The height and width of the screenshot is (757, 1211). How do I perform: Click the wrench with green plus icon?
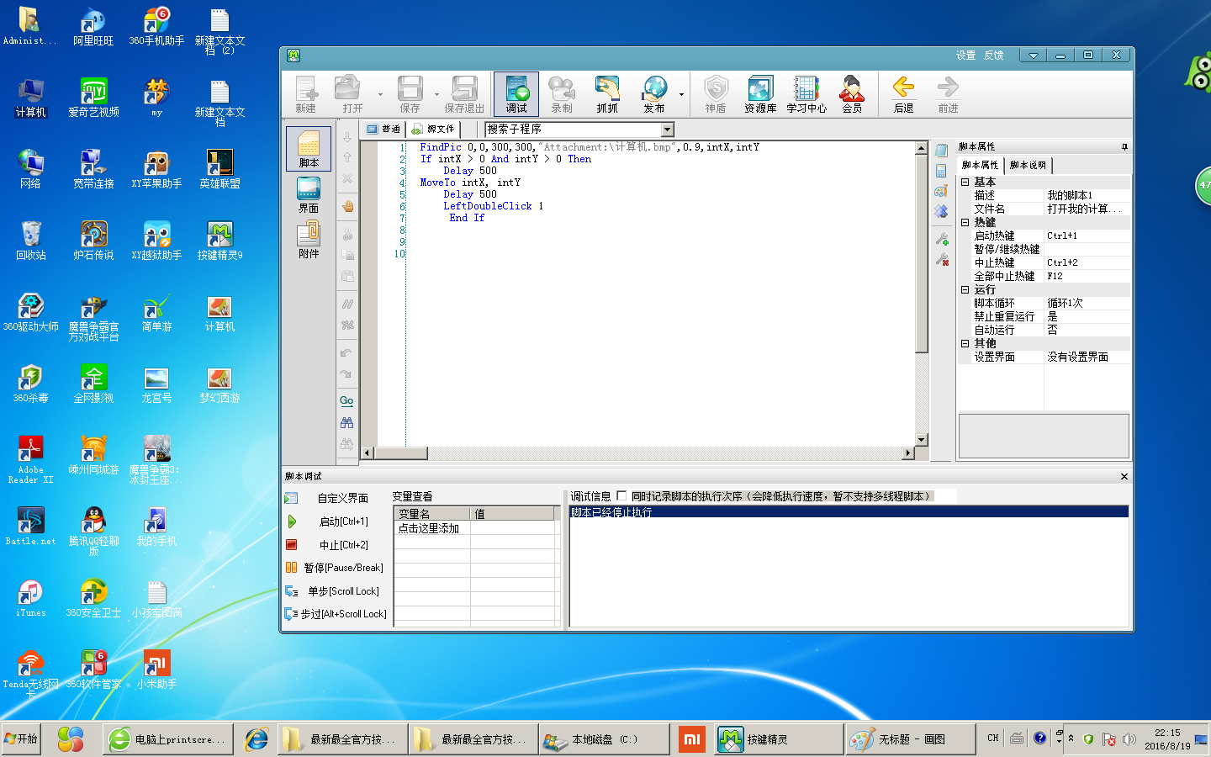tap(942, 239)
